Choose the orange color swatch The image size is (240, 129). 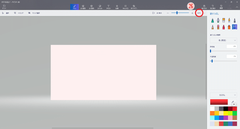212,113
